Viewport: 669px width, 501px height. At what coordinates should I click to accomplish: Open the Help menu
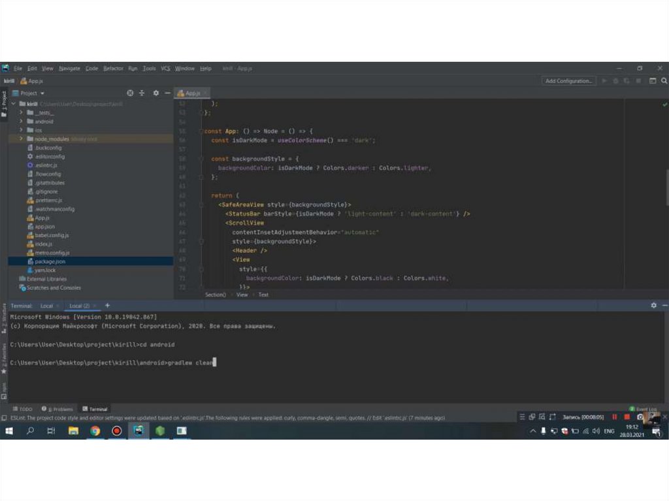pyautogui.click(x=206, y=69)
